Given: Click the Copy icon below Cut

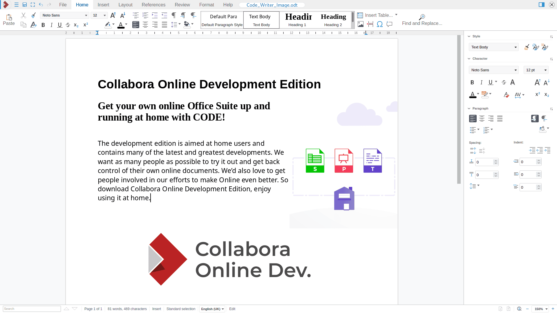Looking at the screenshot, I should 23,25.
